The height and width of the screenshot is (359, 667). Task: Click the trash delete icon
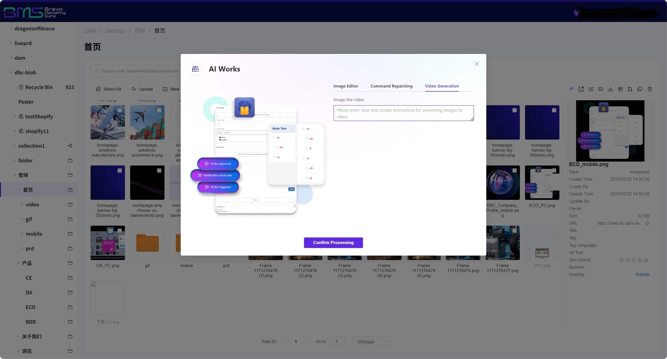649,89
